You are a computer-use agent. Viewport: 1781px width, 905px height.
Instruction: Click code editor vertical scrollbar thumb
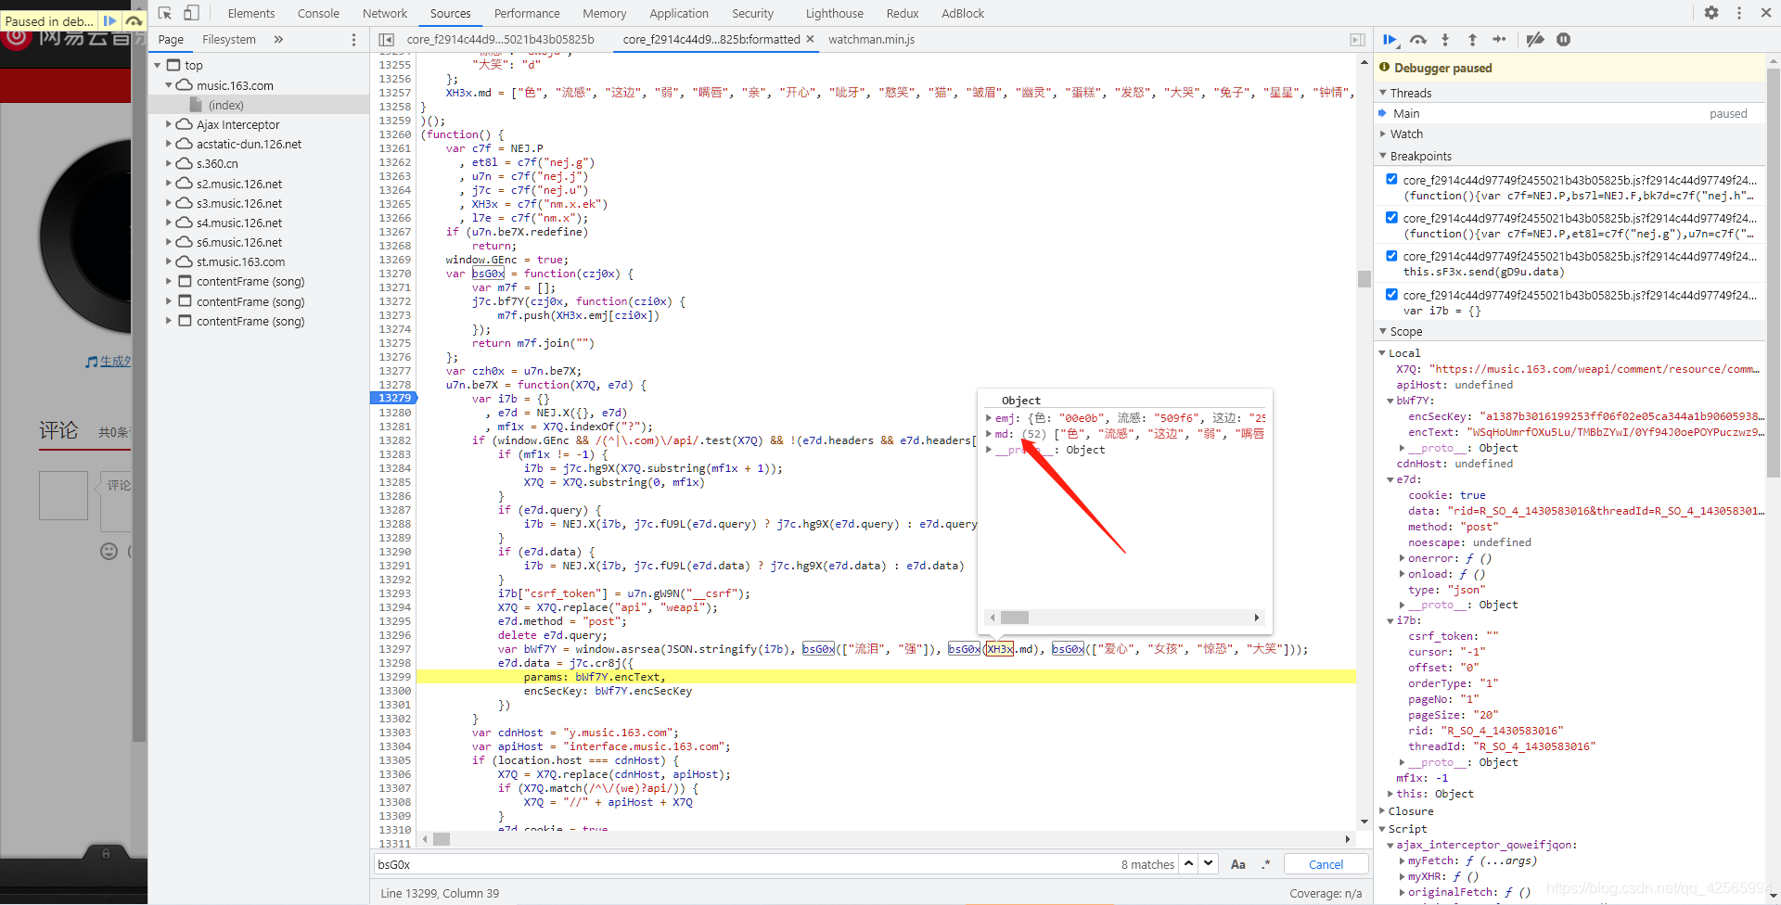click(1364, 279)
